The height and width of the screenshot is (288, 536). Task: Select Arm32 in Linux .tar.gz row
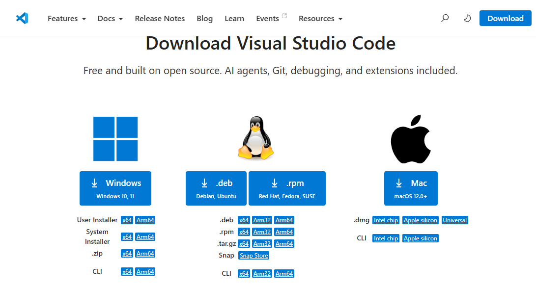[262, 244]
